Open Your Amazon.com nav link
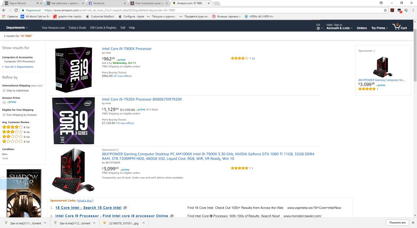This screenshot has height=228, width=417. [x=53, y=28]
